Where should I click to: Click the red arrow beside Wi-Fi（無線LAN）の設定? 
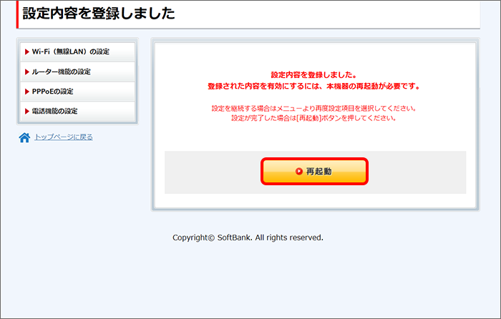click(27, 51)
